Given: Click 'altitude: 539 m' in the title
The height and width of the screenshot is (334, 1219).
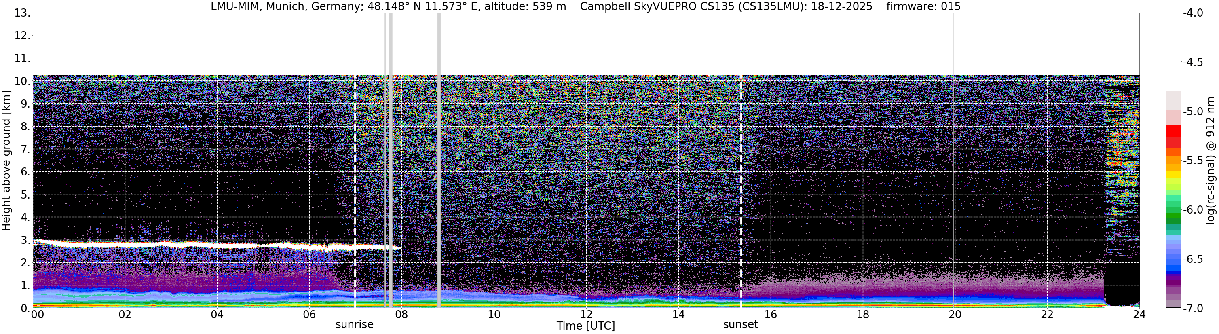Looking at the screenshot, I should 525,6.
